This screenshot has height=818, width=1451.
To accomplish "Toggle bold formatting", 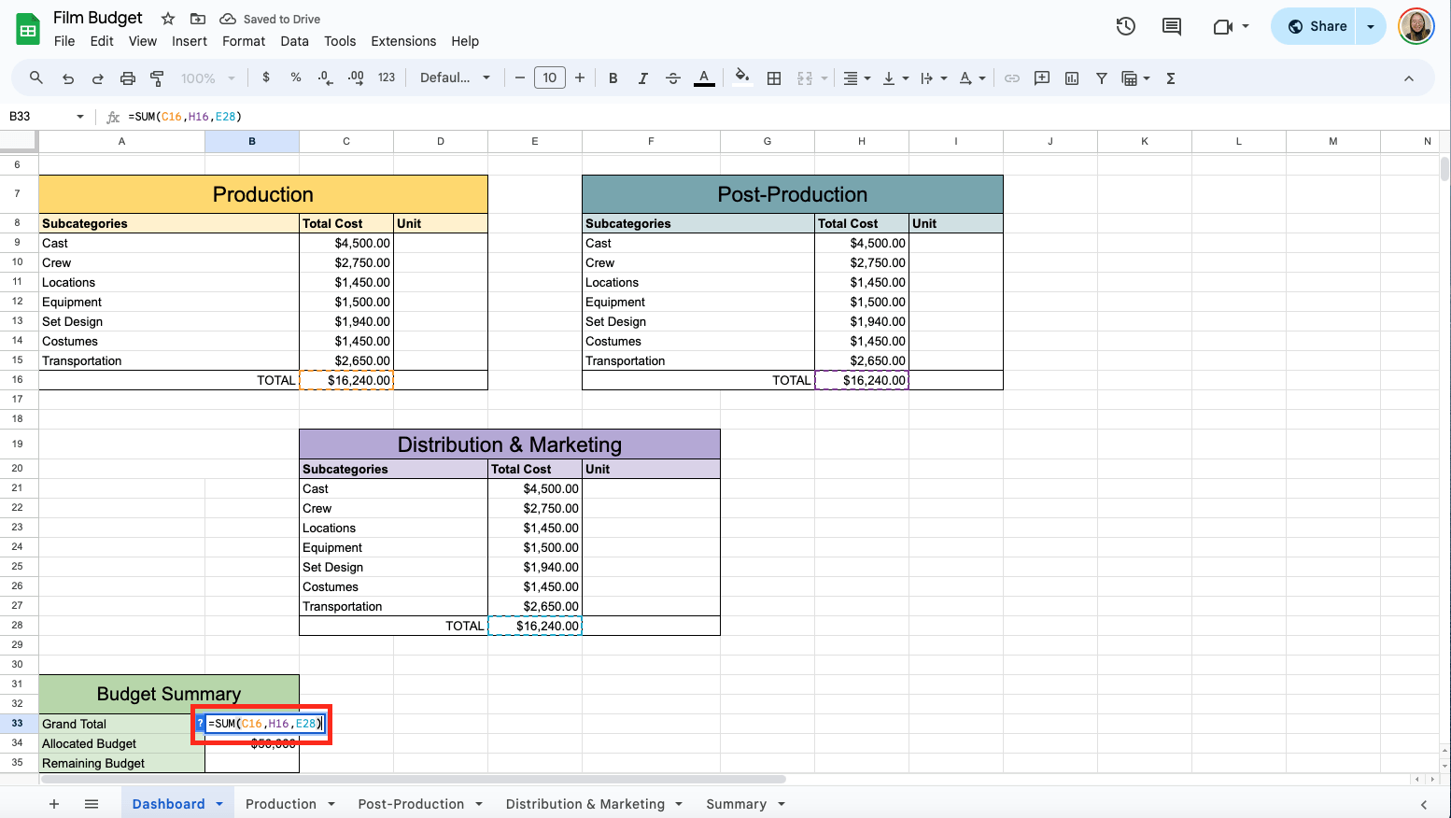I will (x=613, y=78).
